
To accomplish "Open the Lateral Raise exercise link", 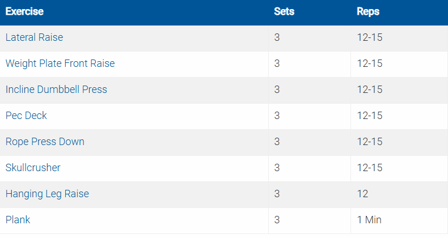I will click(34, 37).
